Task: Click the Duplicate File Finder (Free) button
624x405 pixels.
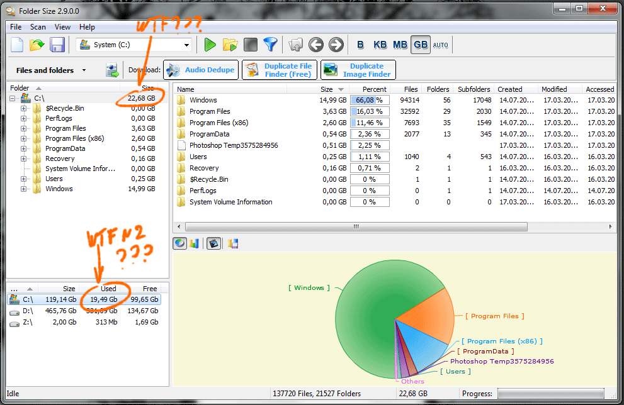Action: (x=280, y=70)
